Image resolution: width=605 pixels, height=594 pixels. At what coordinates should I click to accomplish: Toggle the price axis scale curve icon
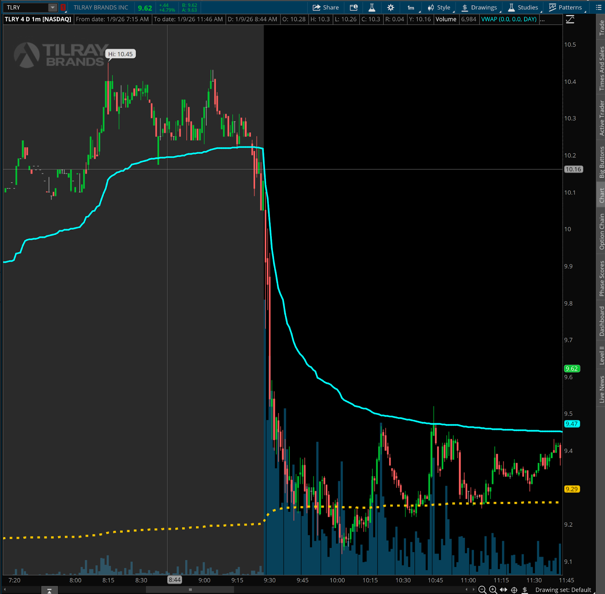pyautogui.click(x=570, y=20)
